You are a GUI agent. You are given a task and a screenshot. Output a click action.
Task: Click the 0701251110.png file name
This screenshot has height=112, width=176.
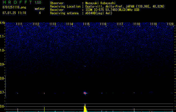(x=14, y=8)
